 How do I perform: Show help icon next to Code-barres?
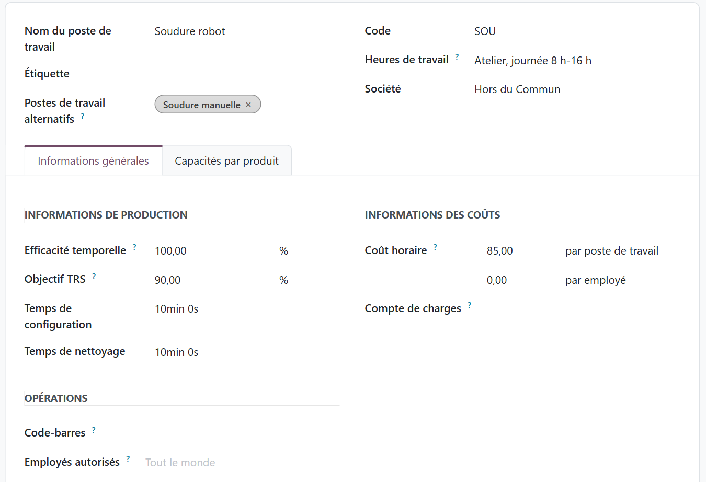(x=94, y=430)
